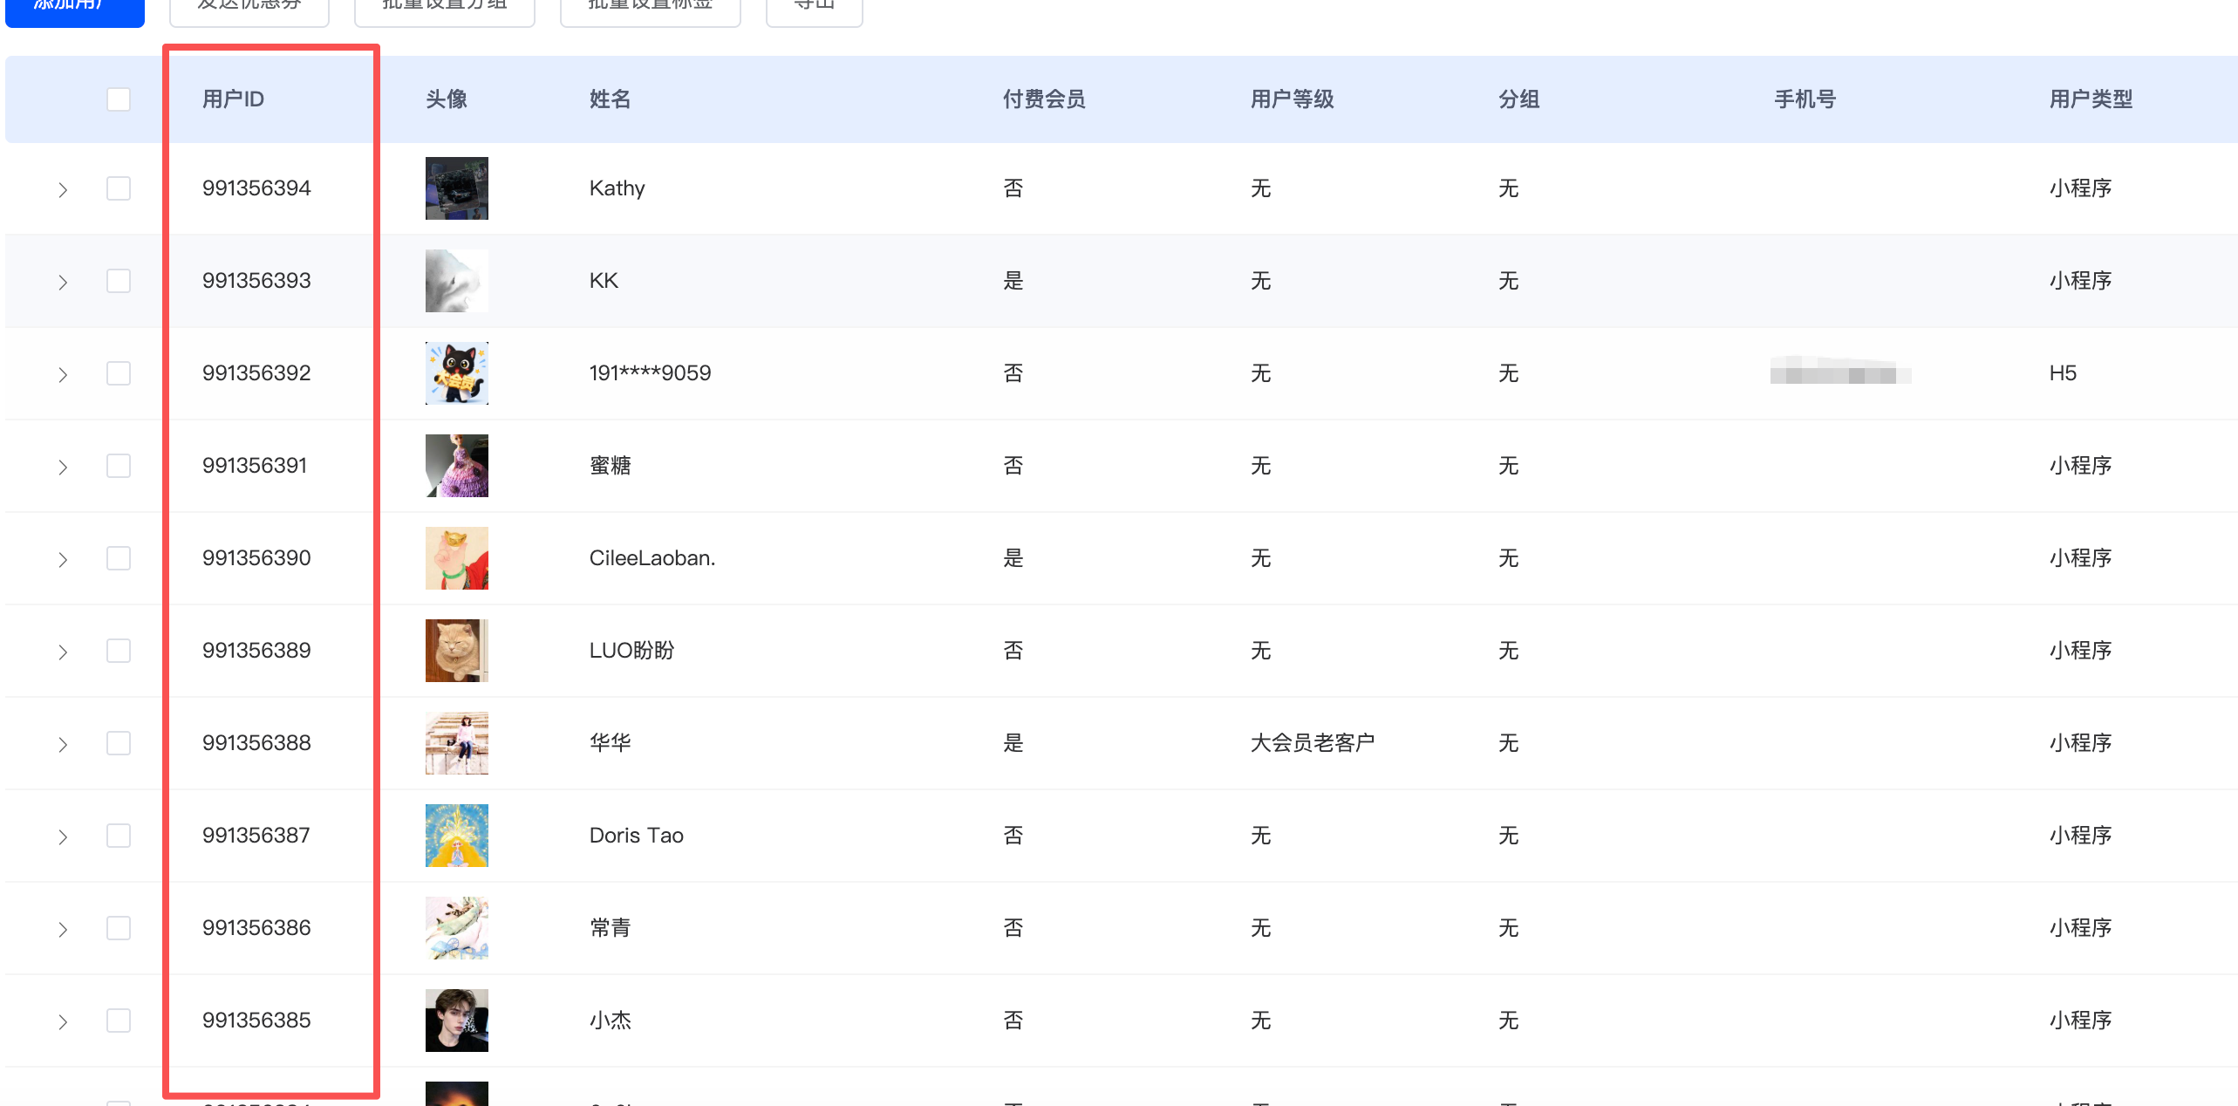The image size is (2238, 1106).
Task: Check the box for user 991356388
Action: coord(119,743)
